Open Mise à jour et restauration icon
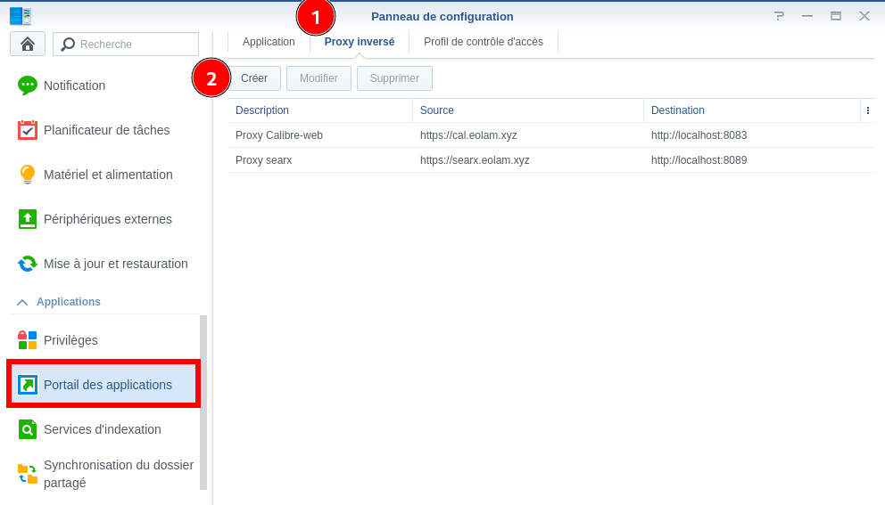The width and height of the screenshot is (885, 505). [28, 264]
